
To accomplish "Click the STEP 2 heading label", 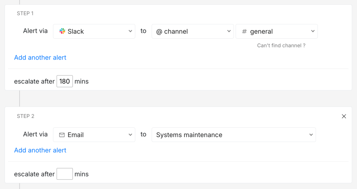I will click(25, 116).
